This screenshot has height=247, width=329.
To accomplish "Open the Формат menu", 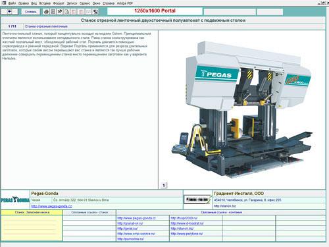I will [59, 3].
